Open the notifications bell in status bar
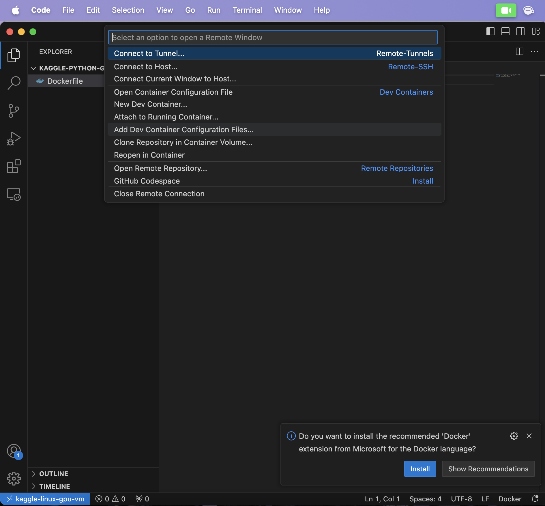 point(535,499)
